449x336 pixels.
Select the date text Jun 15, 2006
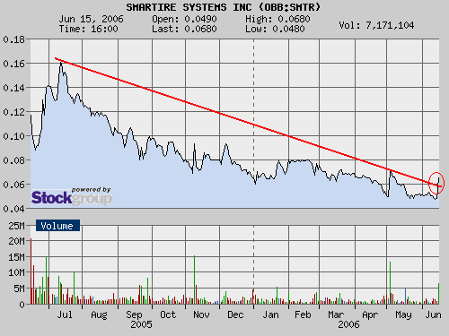[x=91, y=19]
